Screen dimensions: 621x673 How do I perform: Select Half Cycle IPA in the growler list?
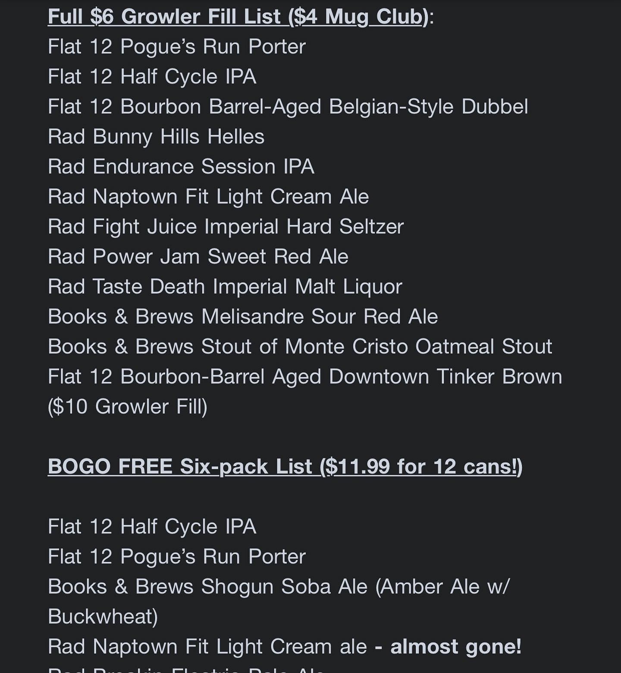[152, 77]
